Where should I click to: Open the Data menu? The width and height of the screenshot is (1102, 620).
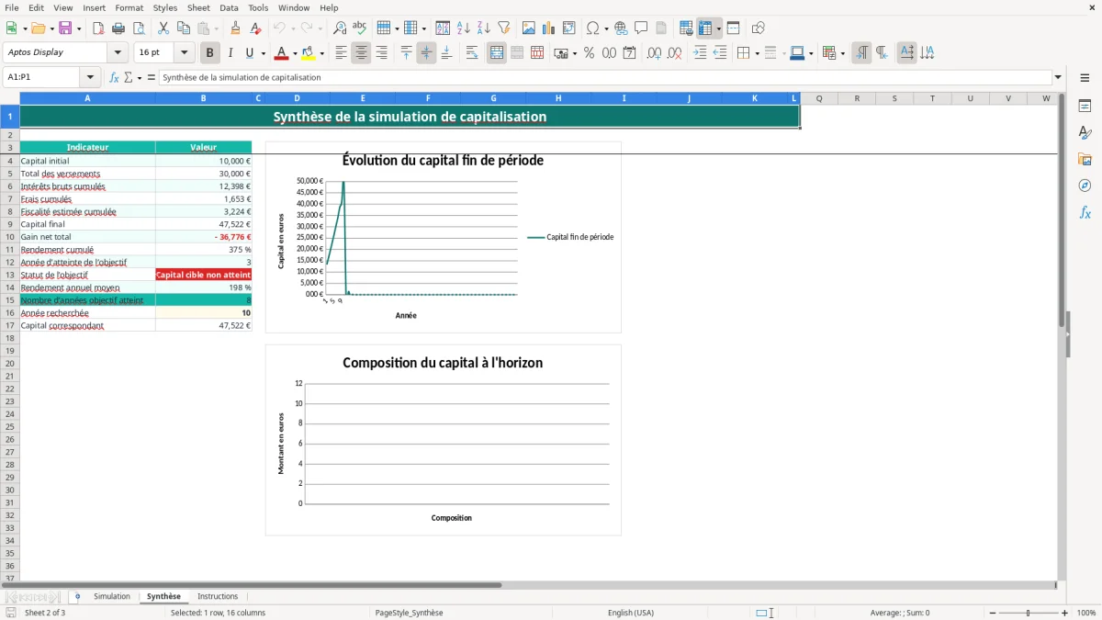[x=229, y=7]
